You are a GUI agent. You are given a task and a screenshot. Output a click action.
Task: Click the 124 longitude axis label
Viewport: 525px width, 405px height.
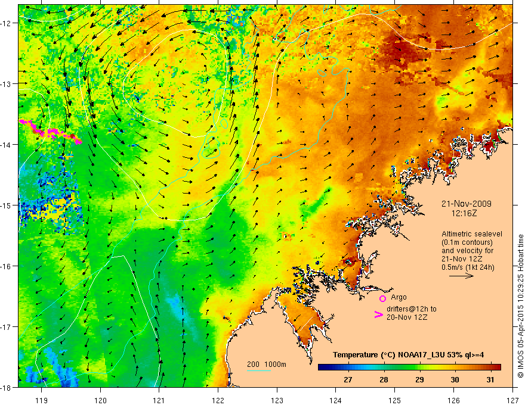pos(336,400)
